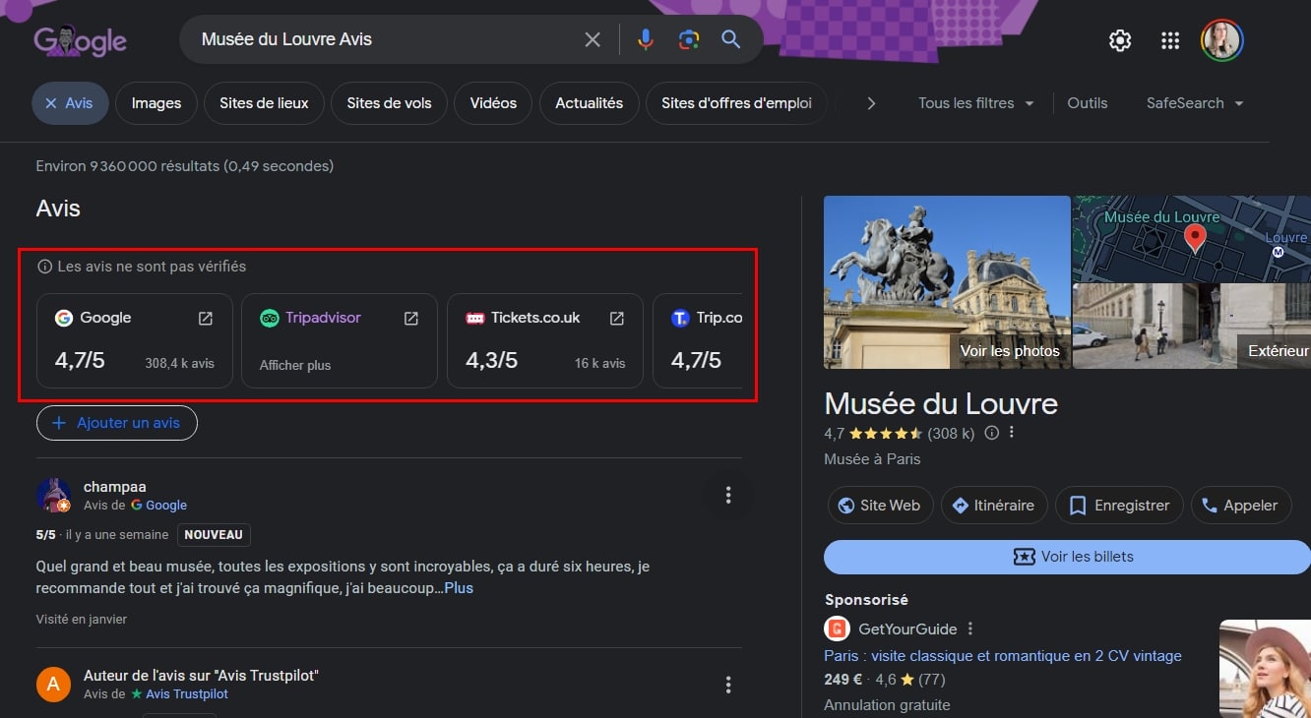Clear the search query with the X icon
The width and height of the screenshot is (1311, 718).
click(593, 39)
